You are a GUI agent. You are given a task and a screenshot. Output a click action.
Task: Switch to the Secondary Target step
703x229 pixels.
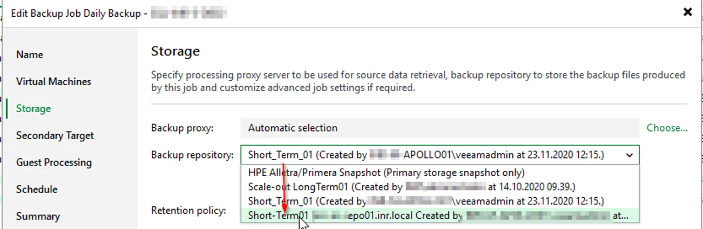(x=55, y=135)
